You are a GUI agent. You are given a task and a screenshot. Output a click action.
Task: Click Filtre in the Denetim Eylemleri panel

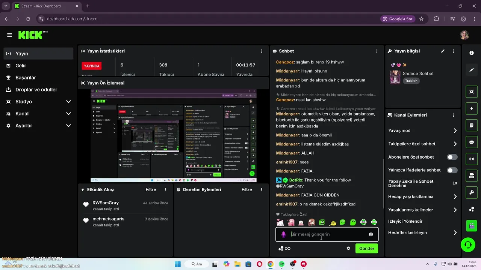tap(247, 190)
